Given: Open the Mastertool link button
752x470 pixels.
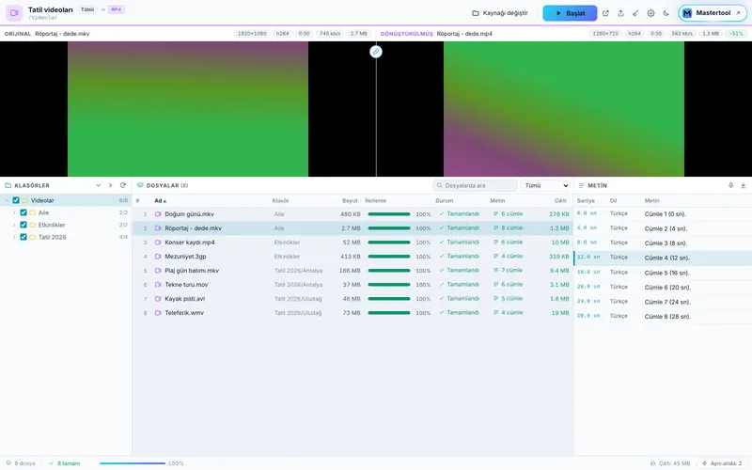Looking at the screenshot, I should (713, 13).
